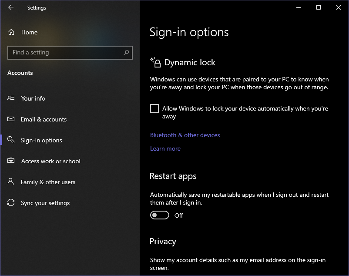Click the Learn more link under Dynamic lock

(165, 148)
